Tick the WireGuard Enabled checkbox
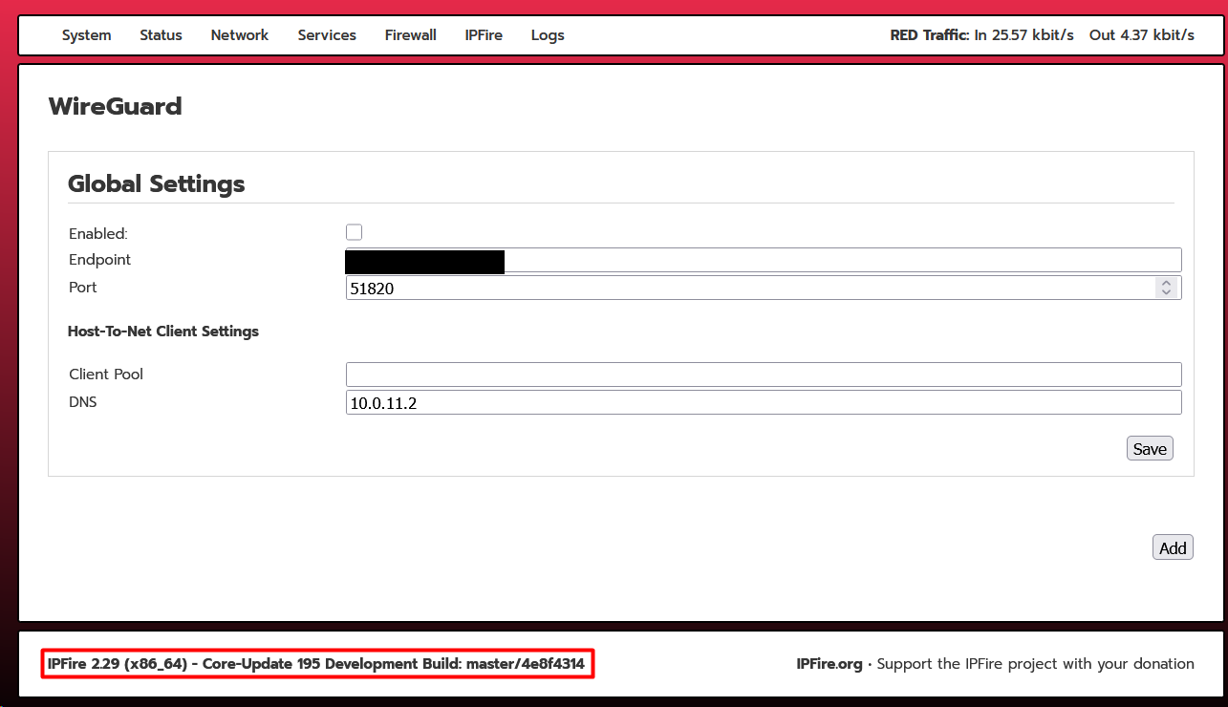The image size is (1228, 707). tap(355, 232)
